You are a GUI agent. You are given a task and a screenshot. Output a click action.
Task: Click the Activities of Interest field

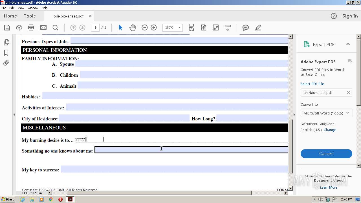177,107
